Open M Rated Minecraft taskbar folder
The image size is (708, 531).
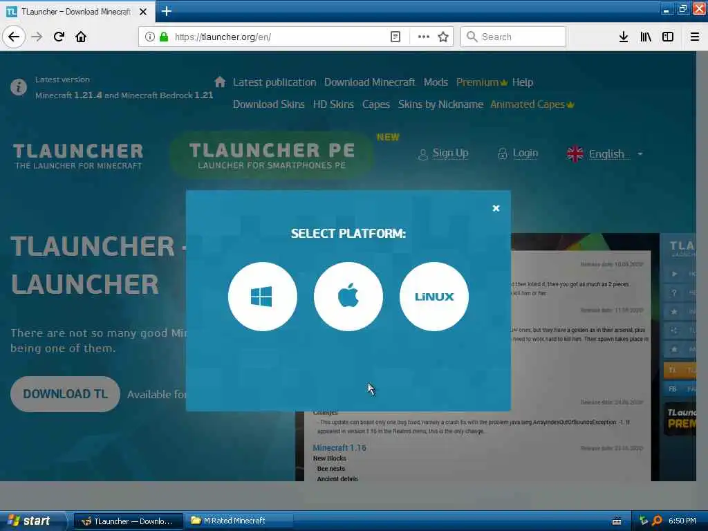click(238, 521)
